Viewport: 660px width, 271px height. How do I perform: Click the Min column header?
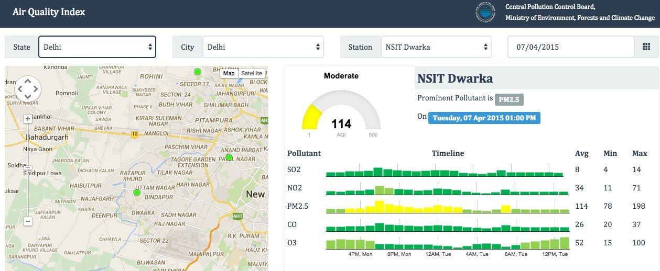(x=610, y=153)
